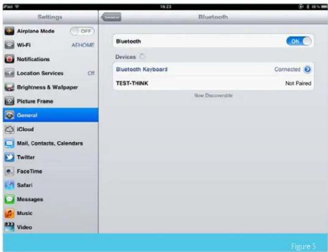This screenshot has width=328, height=252.
Task: Open Mail, Contacts, Calendars settings
Action: (50, 143)
